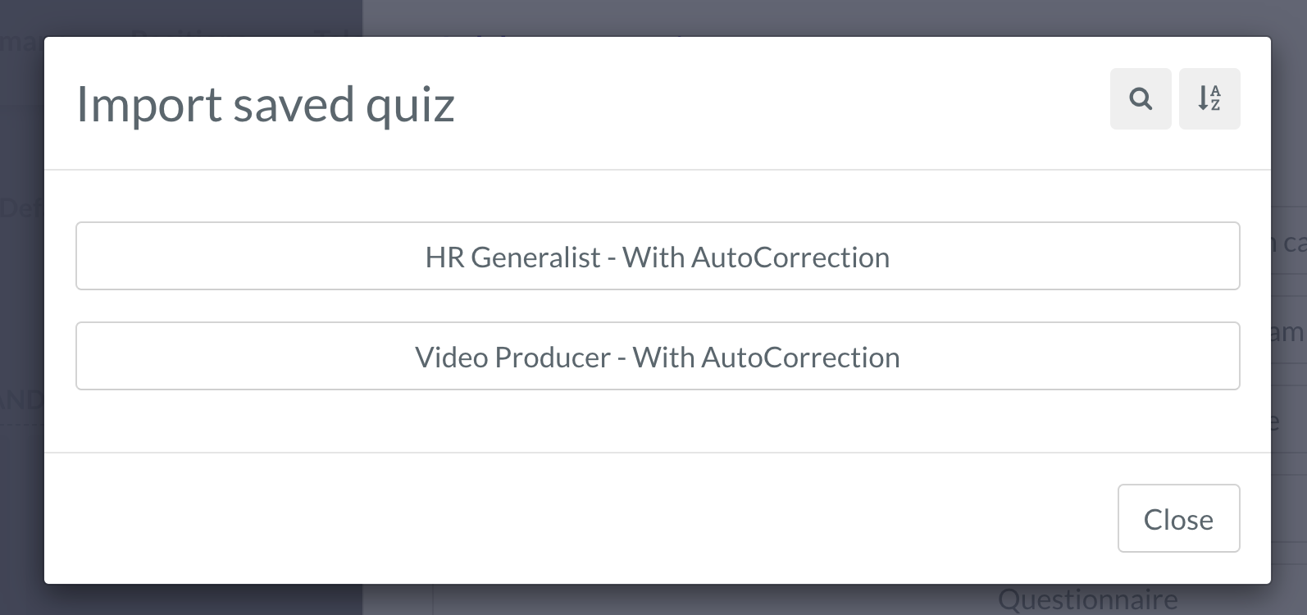Sort saved quizzes alphabetically A to Z
The image size is (1307, 615).
point(1209,99)
